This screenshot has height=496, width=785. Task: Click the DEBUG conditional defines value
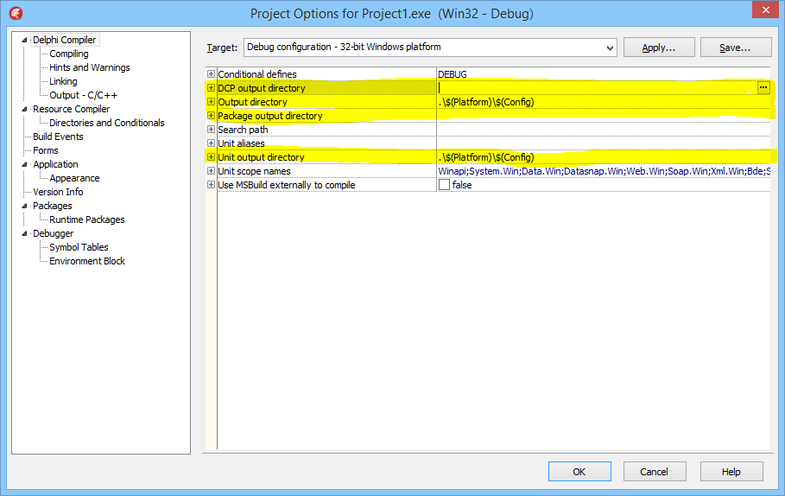(453, 74)
